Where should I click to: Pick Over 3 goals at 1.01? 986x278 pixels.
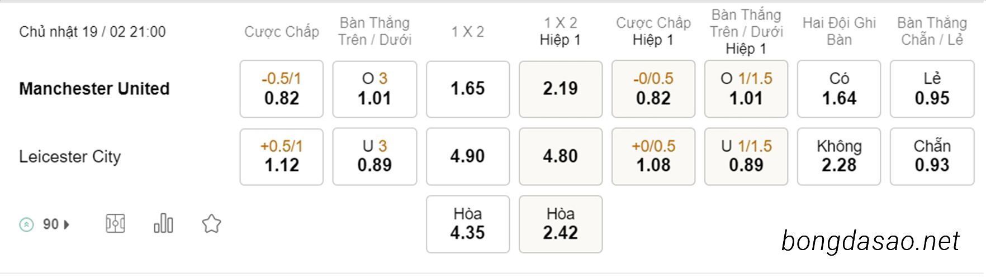pos(375,89)
